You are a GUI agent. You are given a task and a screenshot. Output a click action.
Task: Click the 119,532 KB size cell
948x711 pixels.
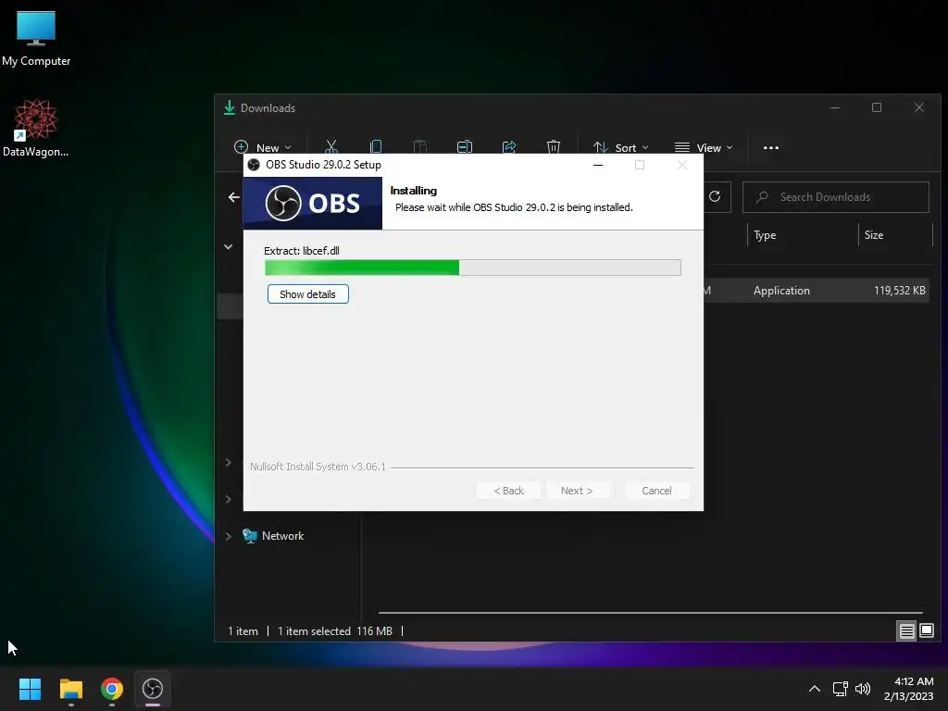click(x=899, y=290)
